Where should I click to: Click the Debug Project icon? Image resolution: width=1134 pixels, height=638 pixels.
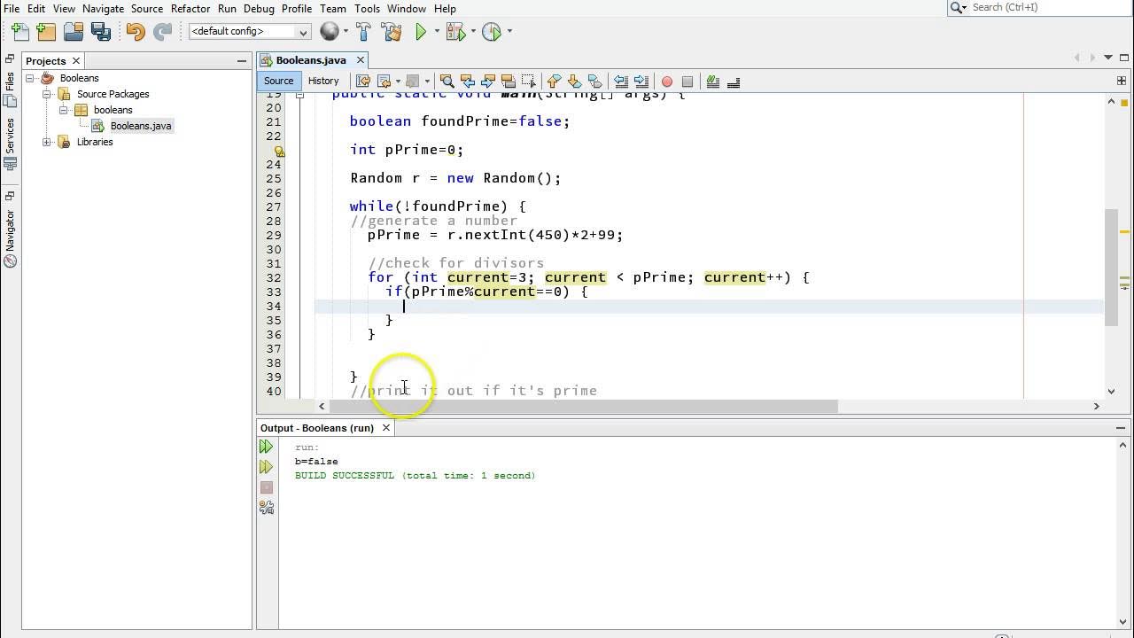(454, 32)
